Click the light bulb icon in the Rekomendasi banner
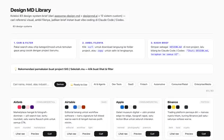This screenshot has width=224, height=140. point(15,69)
